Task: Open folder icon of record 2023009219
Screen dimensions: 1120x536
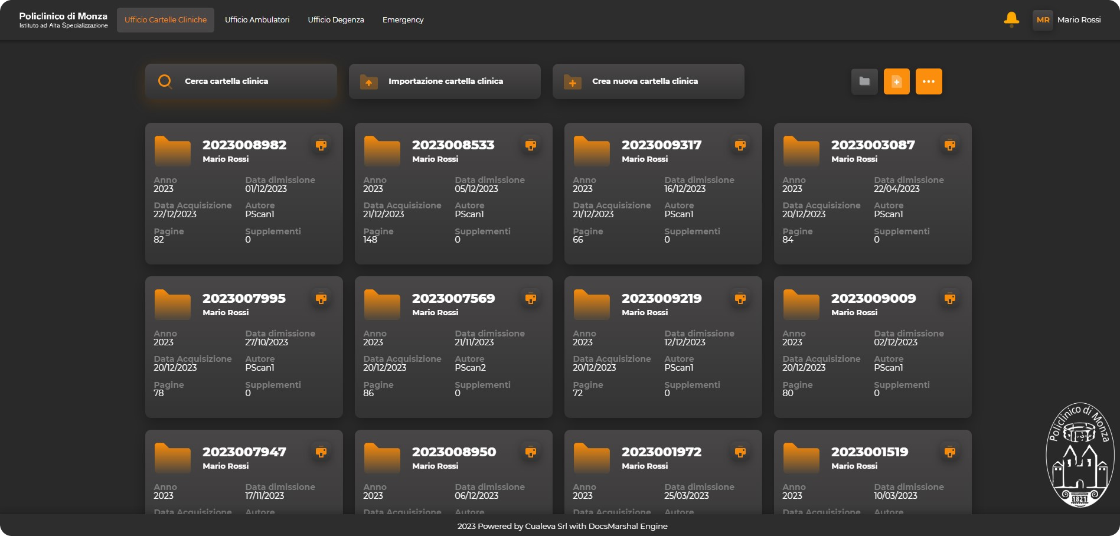Action: coord(592,304)
